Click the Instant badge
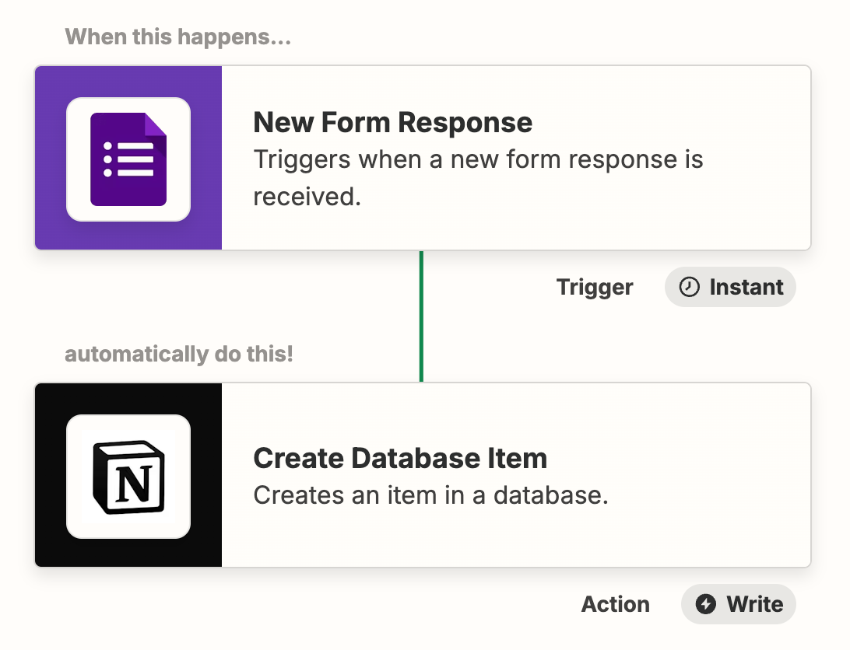The image size is (850, 650). pyautogui.click(x=729, y=287)
